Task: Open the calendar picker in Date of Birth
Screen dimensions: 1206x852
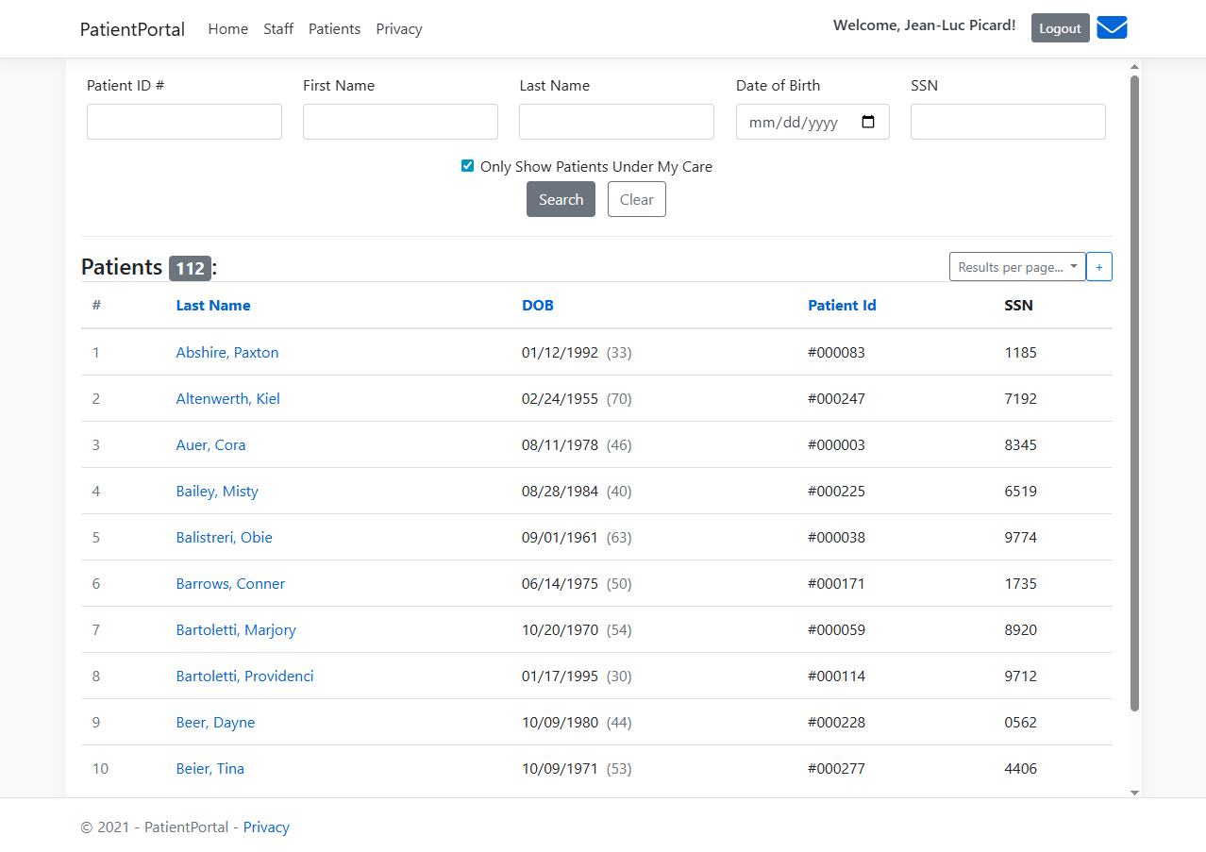Action: point(868,121)
